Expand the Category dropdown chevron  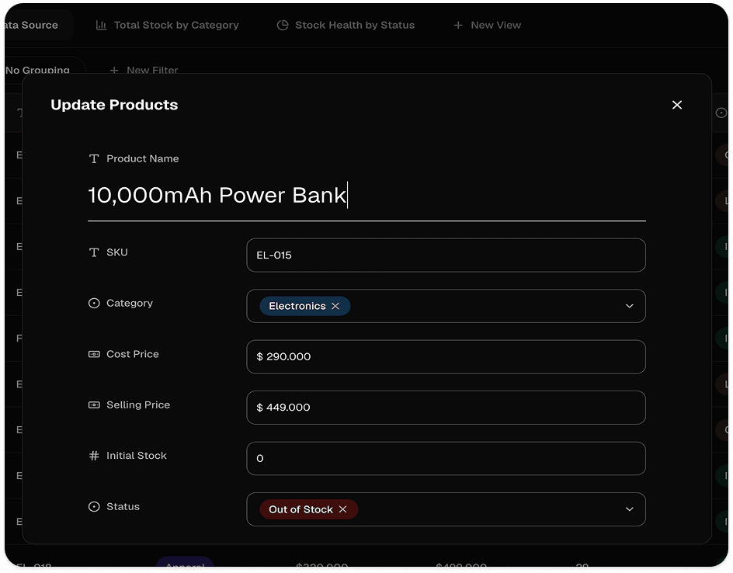629,306
